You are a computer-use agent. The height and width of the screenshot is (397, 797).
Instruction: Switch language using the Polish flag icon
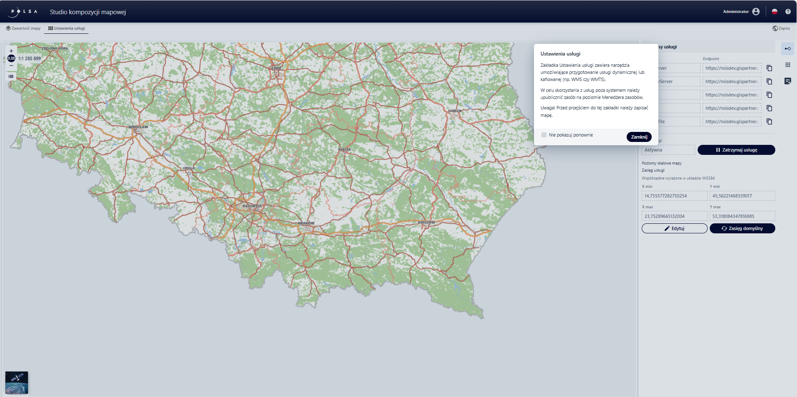tap(774, 12)
